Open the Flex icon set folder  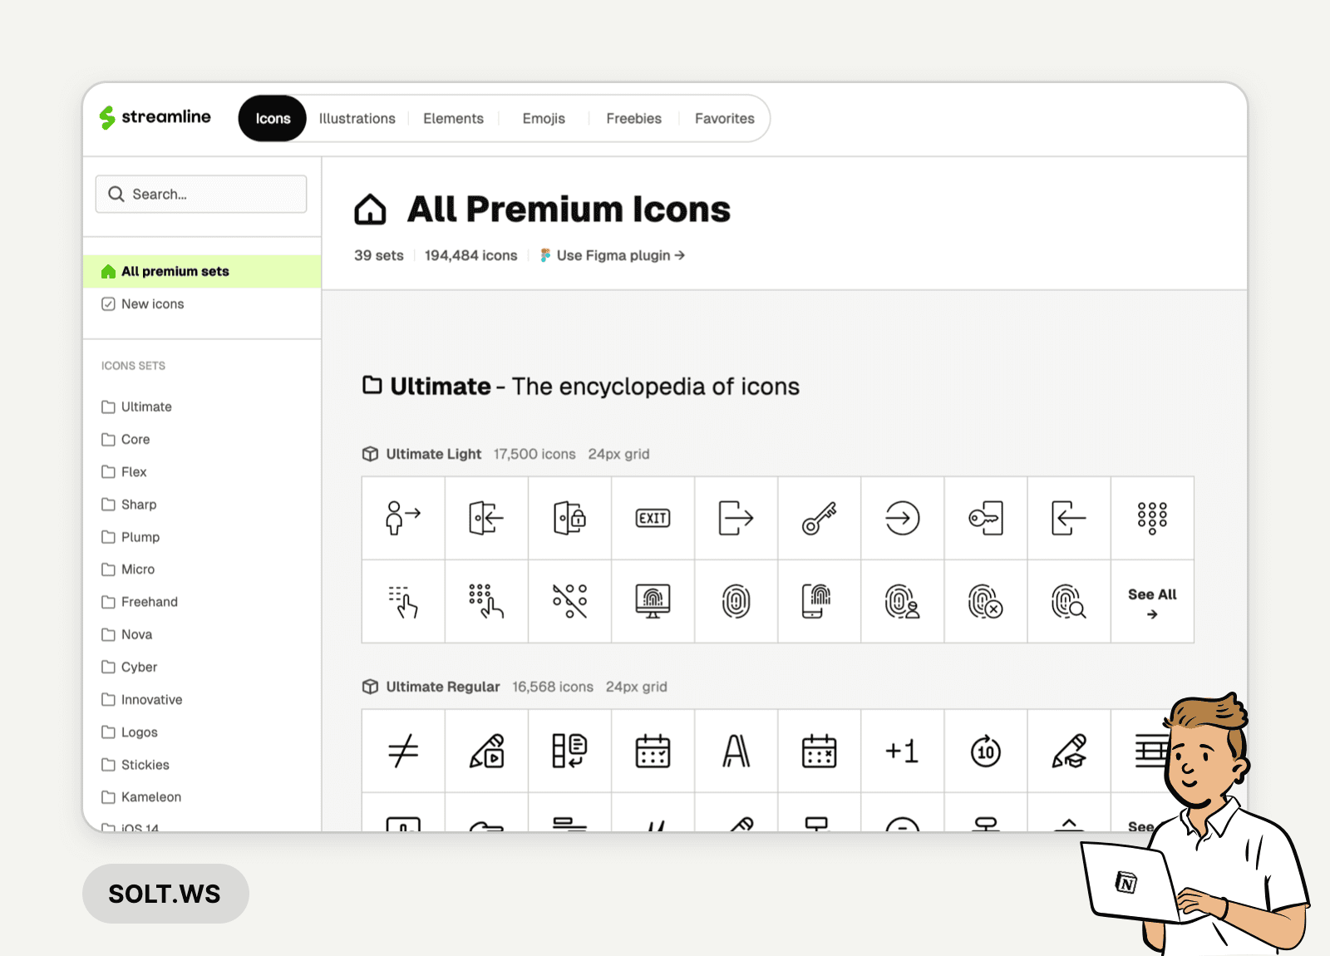124,472
